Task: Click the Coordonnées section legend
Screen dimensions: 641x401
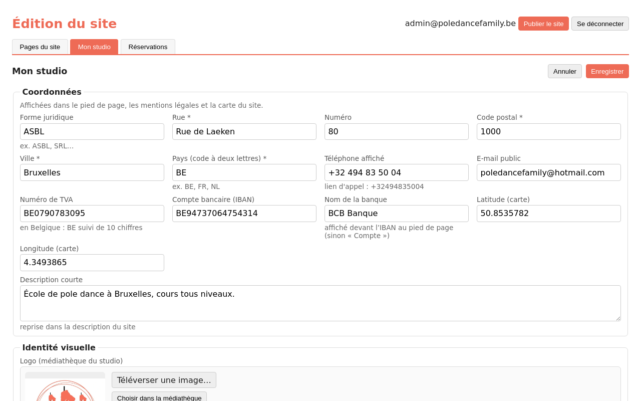Action: coord(52,92)
